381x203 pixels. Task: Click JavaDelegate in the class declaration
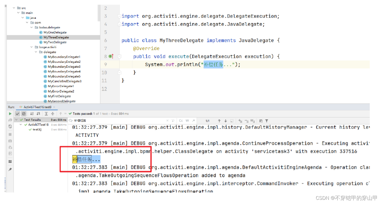click(256, 41)
